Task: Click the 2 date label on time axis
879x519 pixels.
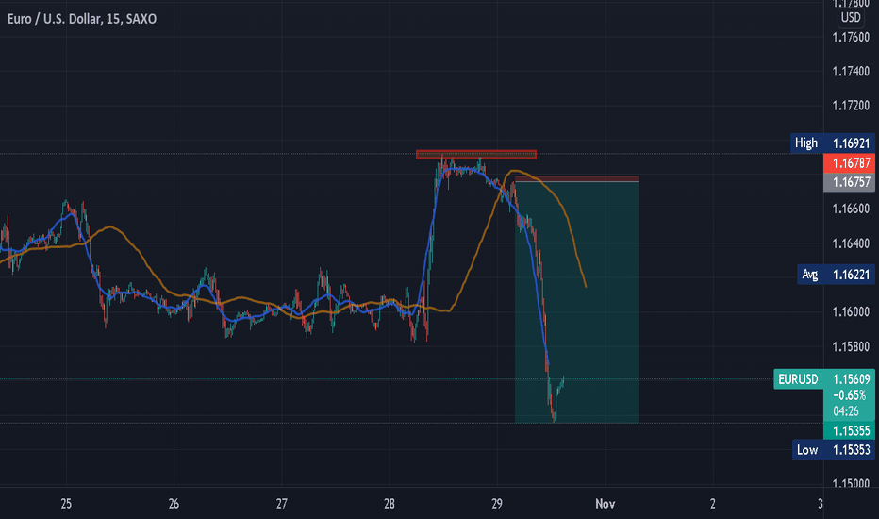Action: 712,504
